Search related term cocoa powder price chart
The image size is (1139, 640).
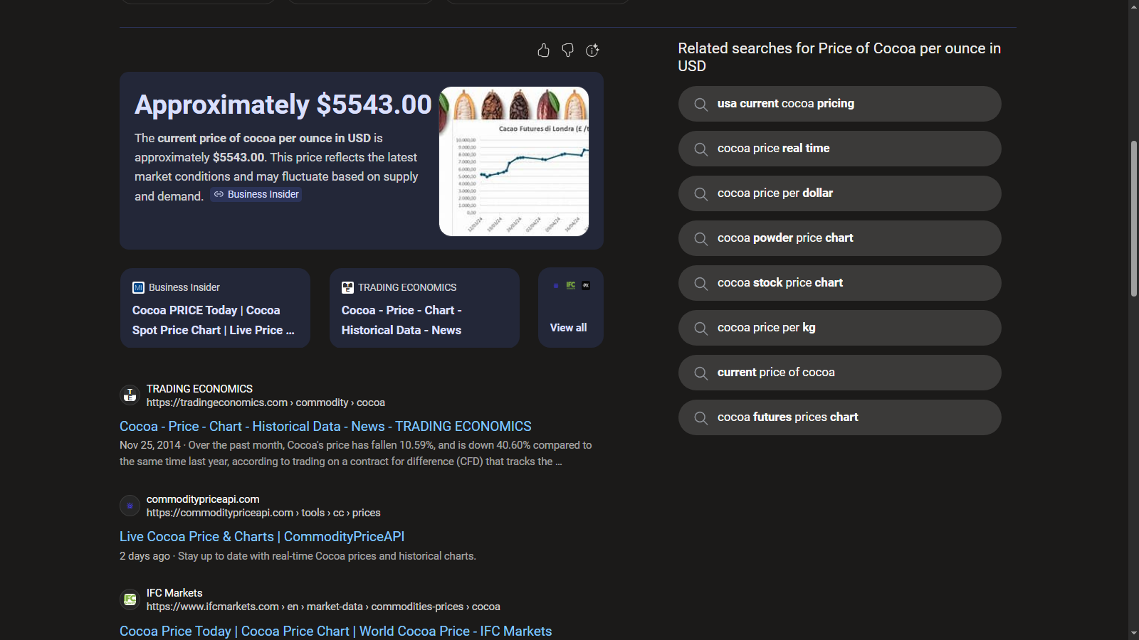pos(840,238)
